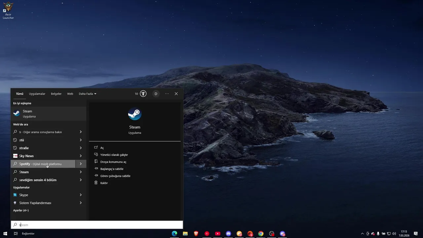Expand arrow next to Sistem Yapılandırması

[81, 203]
